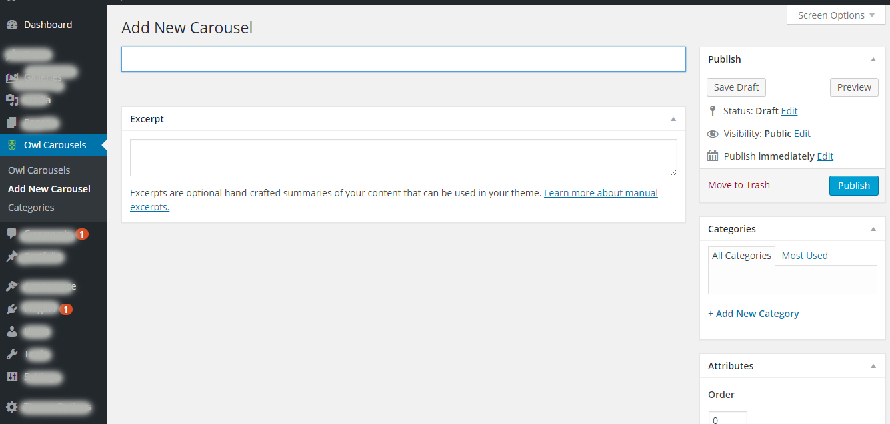Viewport: 890px width, 424px height.
Task: Click the wrench tools icon in sidebar
Action: coord(12,354)
